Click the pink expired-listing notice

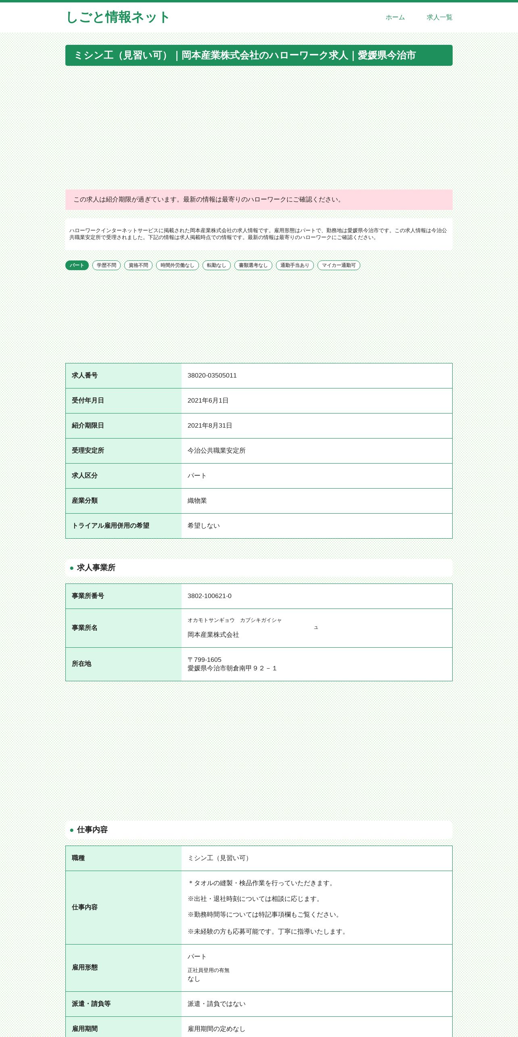pos(259,199)
